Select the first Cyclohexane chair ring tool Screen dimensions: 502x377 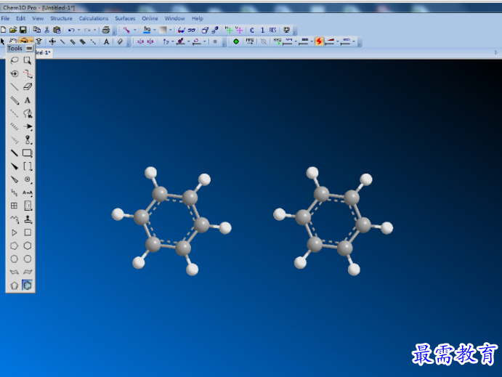[14, 272]
